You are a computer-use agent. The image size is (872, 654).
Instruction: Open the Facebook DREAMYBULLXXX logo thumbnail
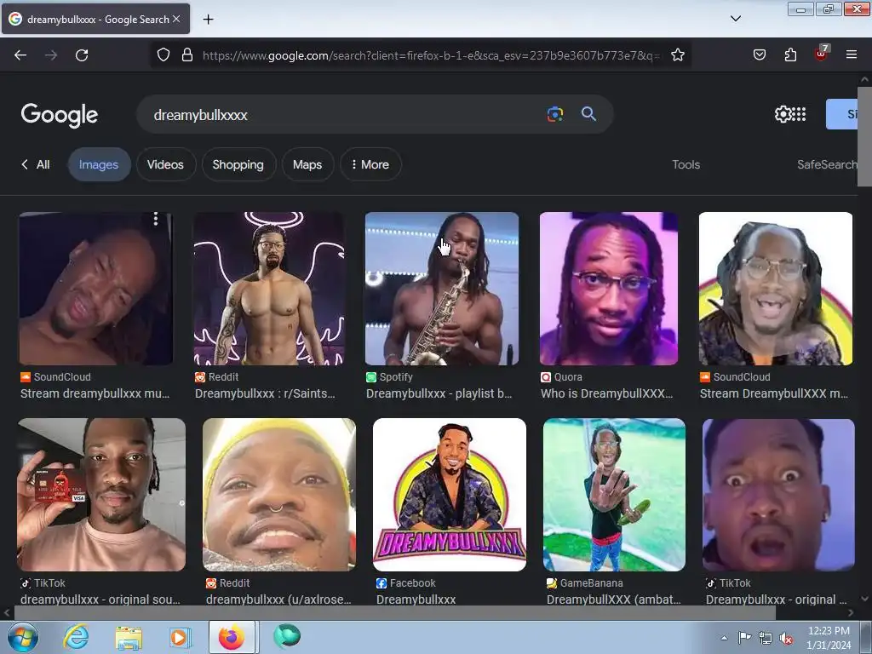point(450,495)
